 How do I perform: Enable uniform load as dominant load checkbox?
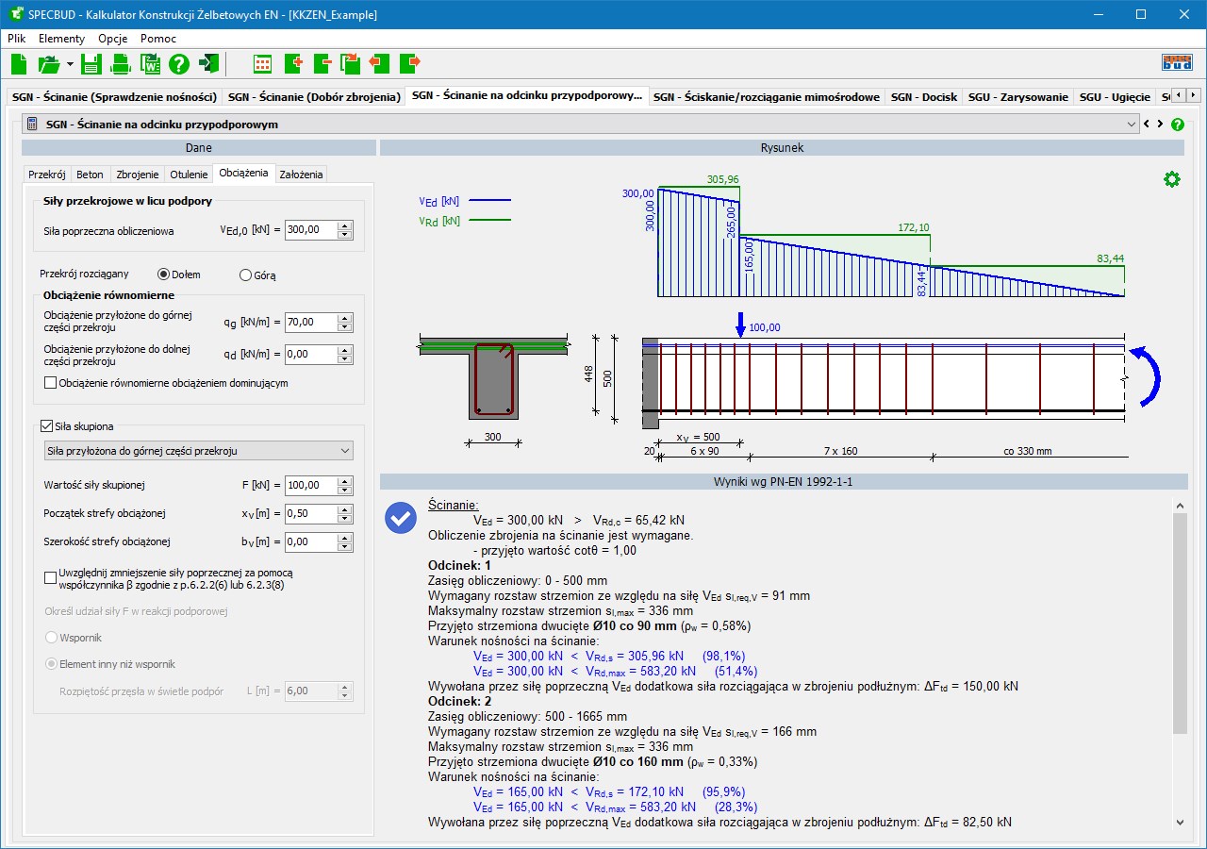[51, 383]
